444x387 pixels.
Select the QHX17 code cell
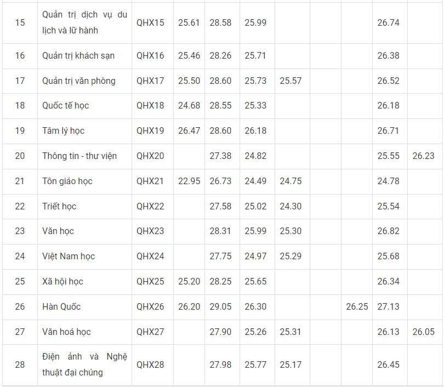(150, 81)
